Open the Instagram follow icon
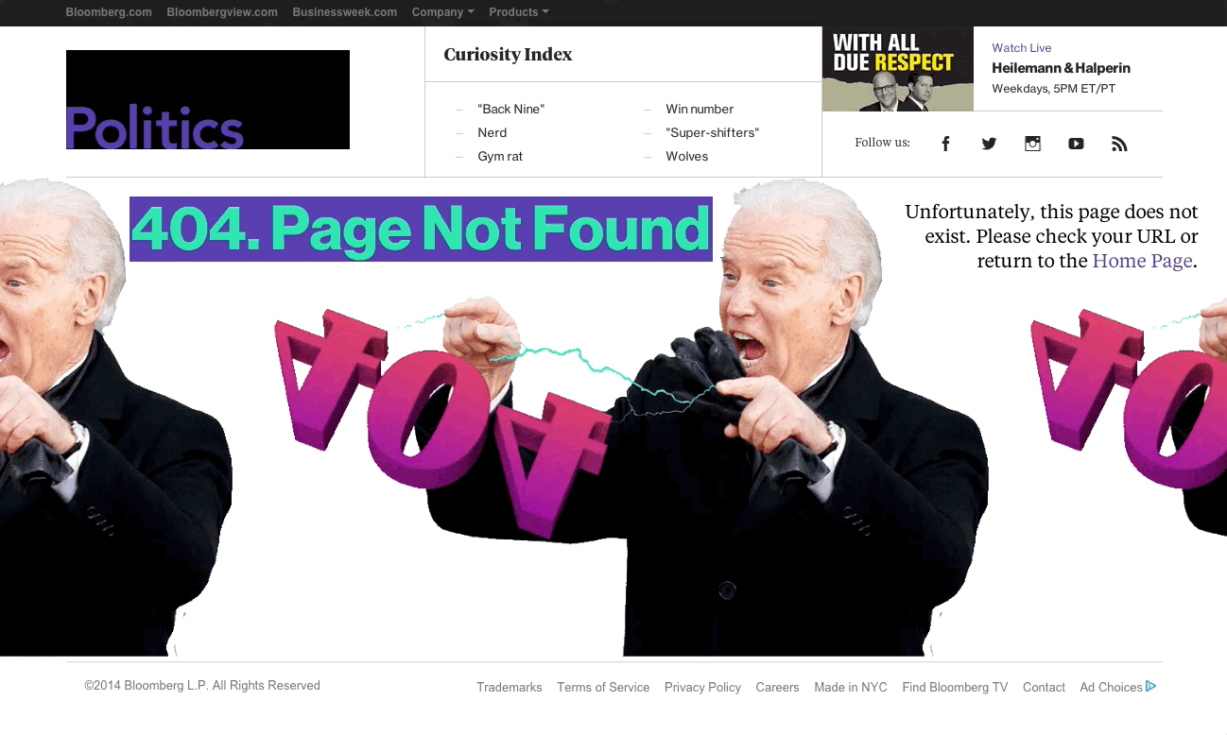 coord(1032,144)
